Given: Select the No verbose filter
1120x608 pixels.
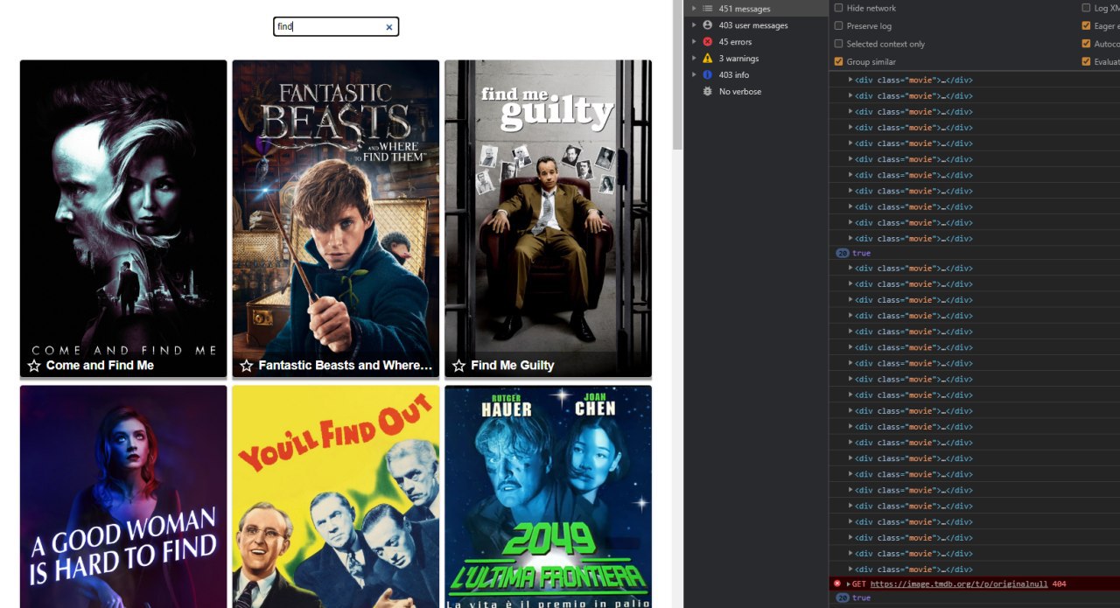Looking at the screenshot, I should tap(756, 92).
